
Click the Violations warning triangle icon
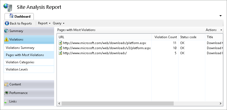point(6,40)
